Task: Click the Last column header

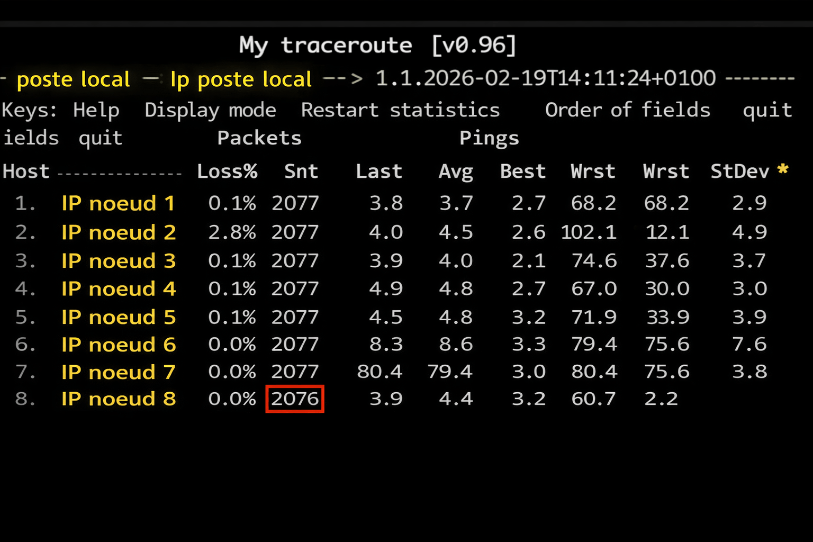Action: pos(379,171)
